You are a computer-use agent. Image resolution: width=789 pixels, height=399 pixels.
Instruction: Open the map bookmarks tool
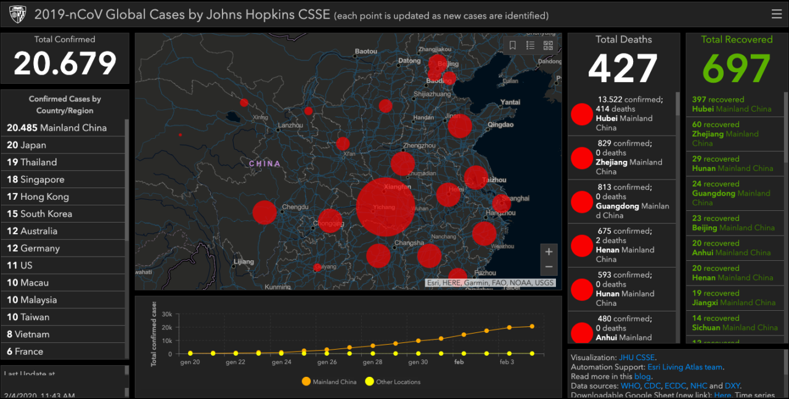coord(512,45)
